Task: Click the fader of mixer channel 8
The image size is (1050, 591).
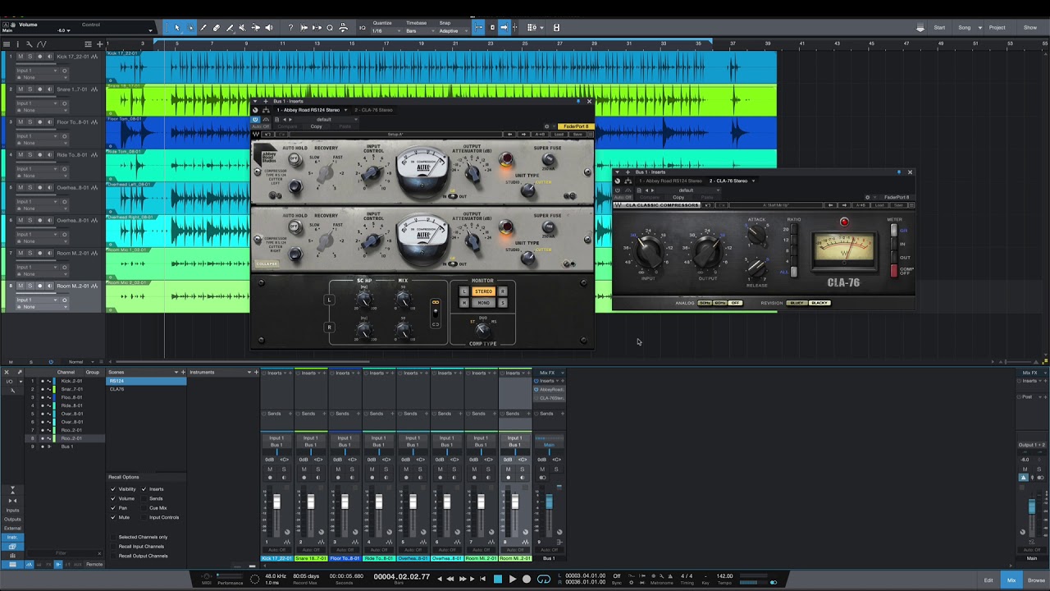Action: [x=515, y=502]
